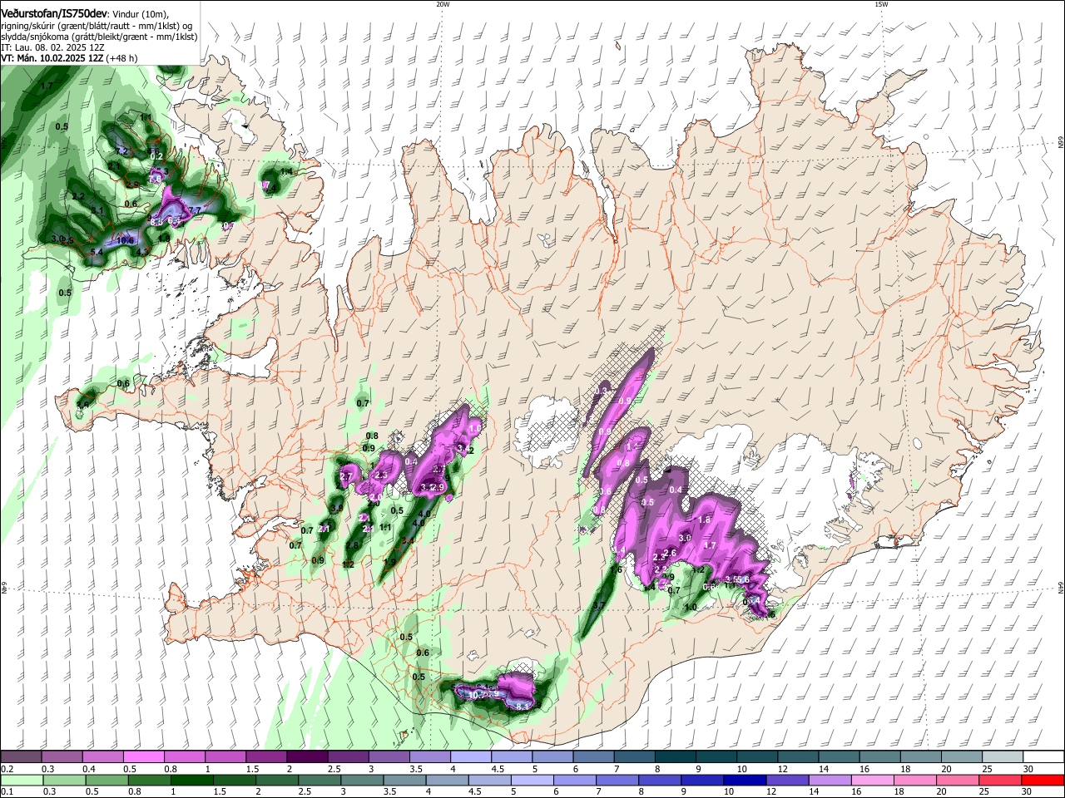Viewport: 1065px width, 798px height.
Task: Select the '0.8' label under the top legend row
Action: [x=171, y=768]
